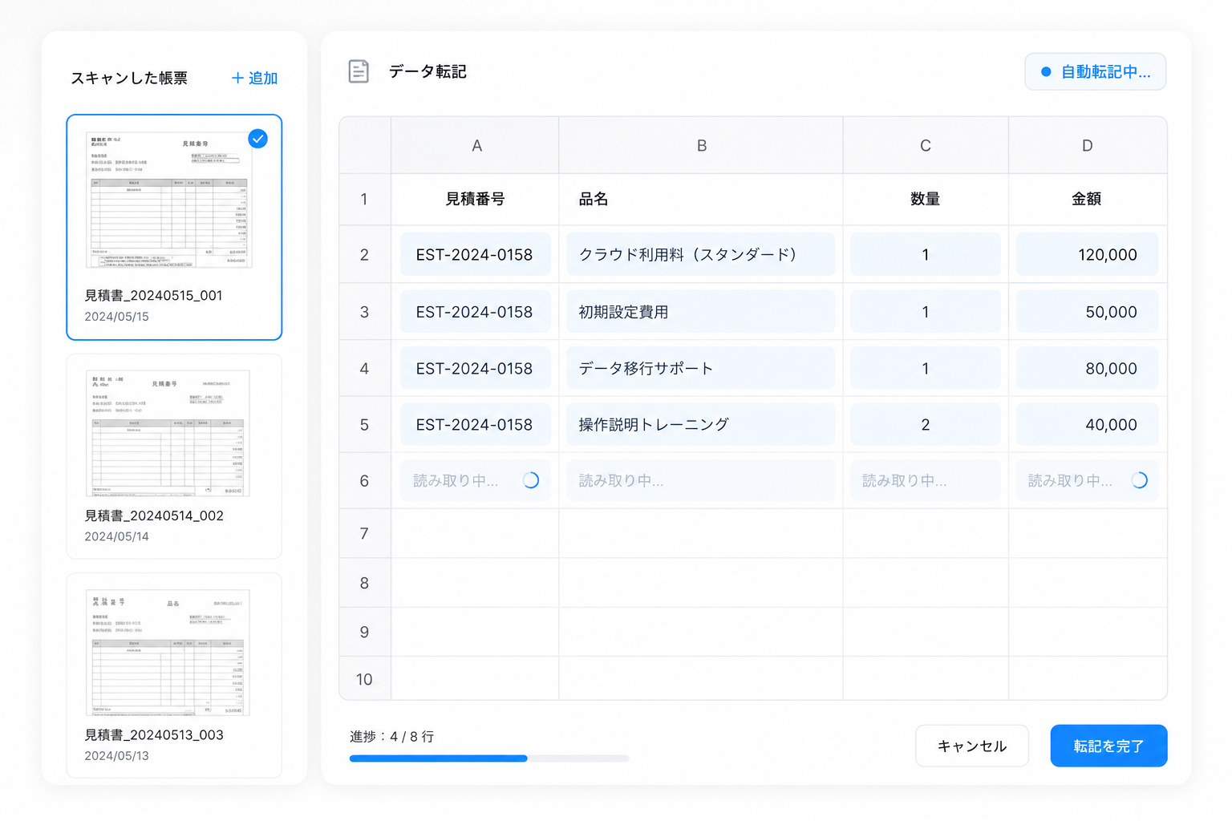
Task: Click quantity cell in row 2
Action: (926, 255)
